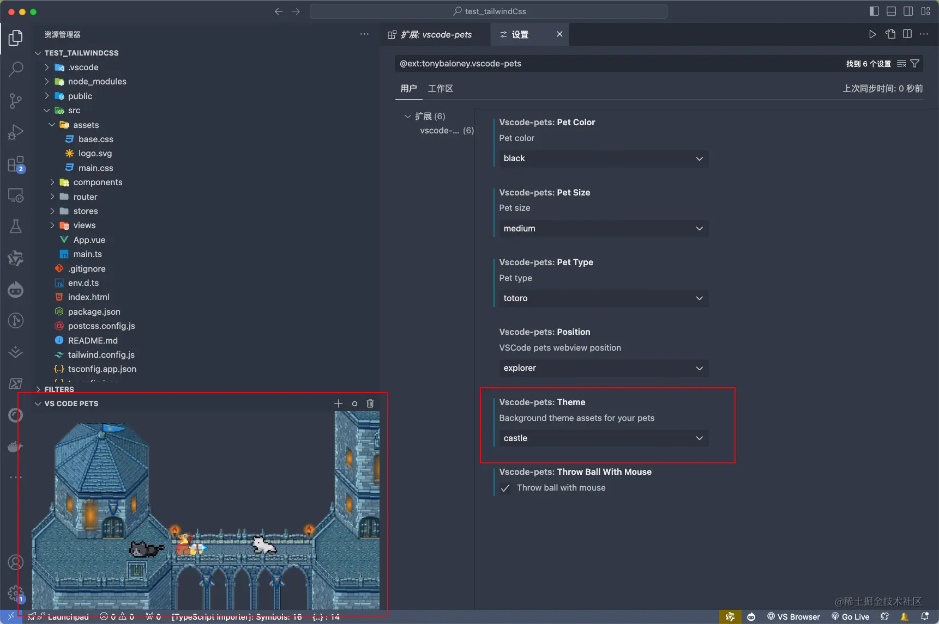Open Explorer more actions ellipsis
The height and width of the screenshot is (624, 939).
[364, 34]
